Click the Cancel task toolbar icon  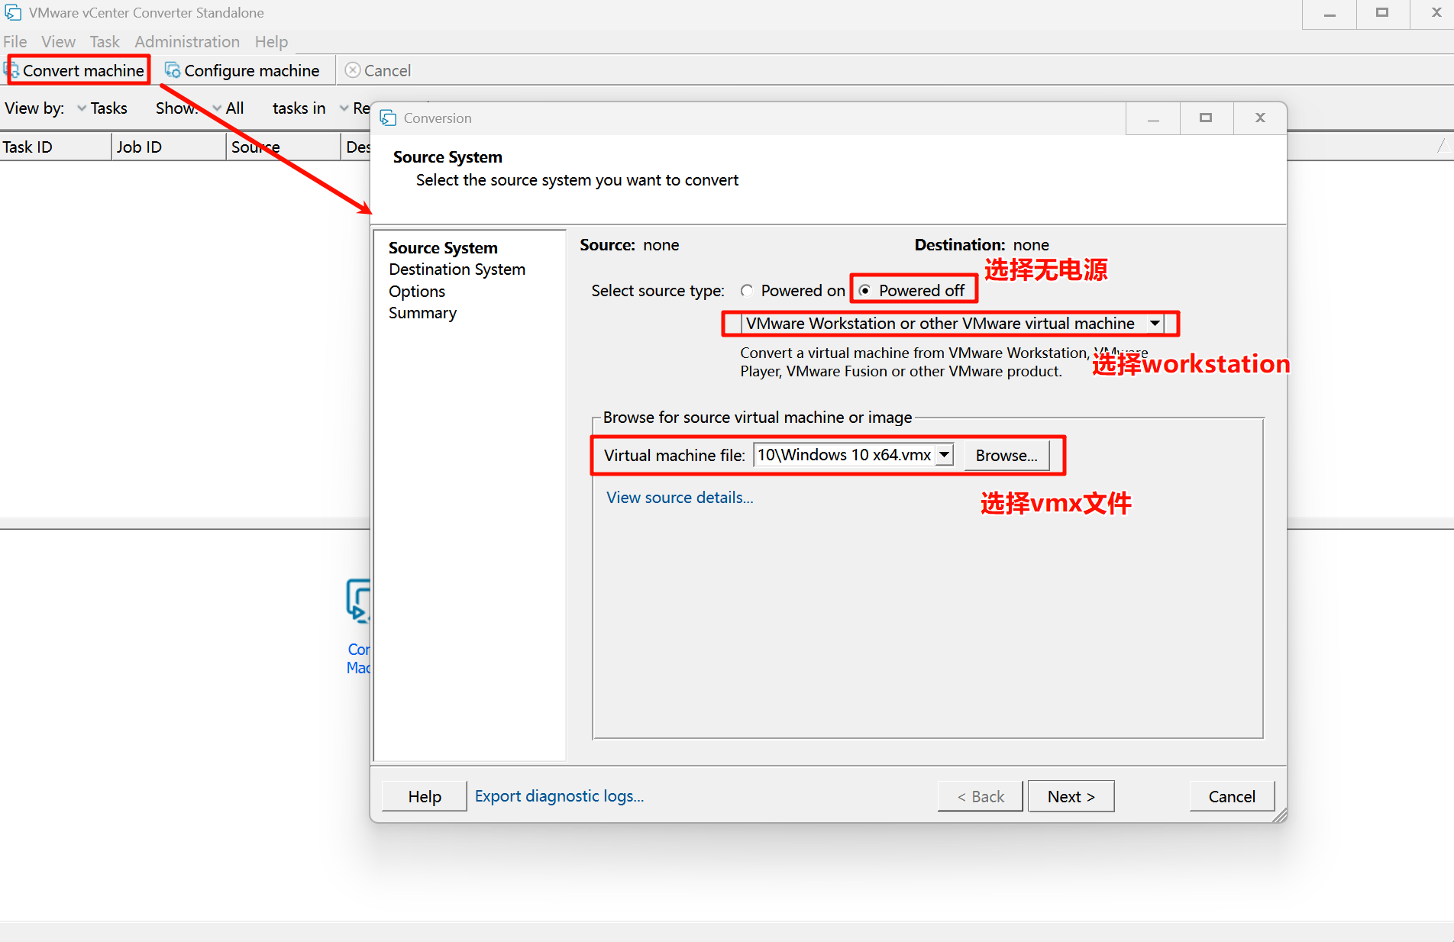[352, 70]
